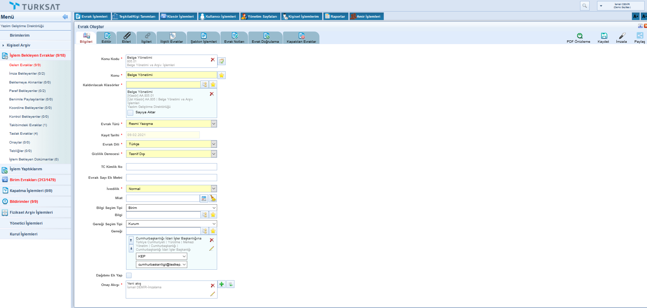Collapse the Menü sidebar with arrow icon
This screenshot has width=647, height=308.
tap(65, 17)
